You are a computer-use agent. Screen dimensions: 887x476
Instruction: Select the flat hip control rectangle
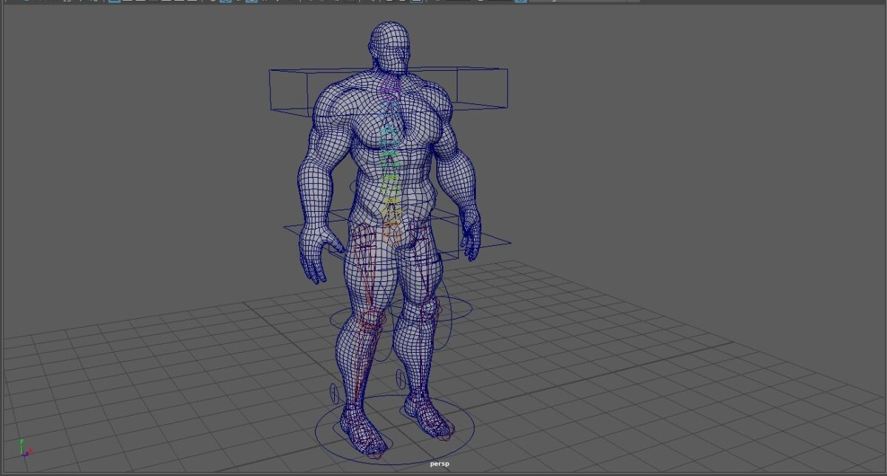(397, 235)
